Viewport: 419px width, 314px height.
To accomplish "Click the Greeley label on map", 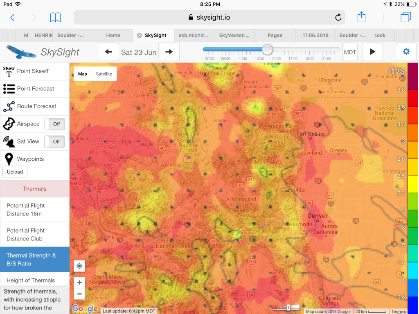I will (338, 150).
